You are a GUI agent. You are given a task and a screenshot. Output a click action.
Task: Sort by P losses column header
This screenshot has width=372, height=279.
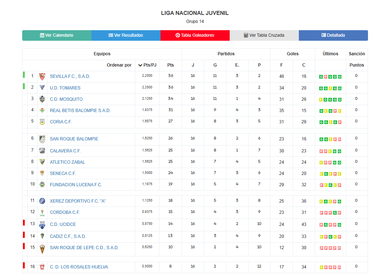pos(259,65)
